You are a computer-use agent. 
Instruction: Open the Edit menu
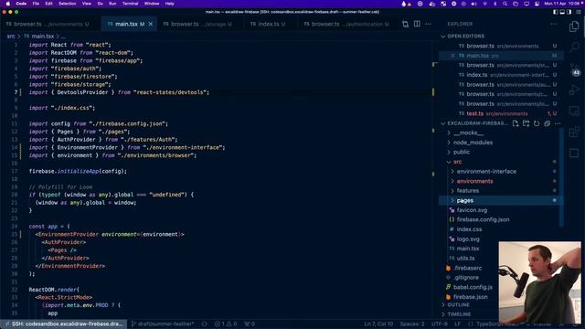point(48,4)
